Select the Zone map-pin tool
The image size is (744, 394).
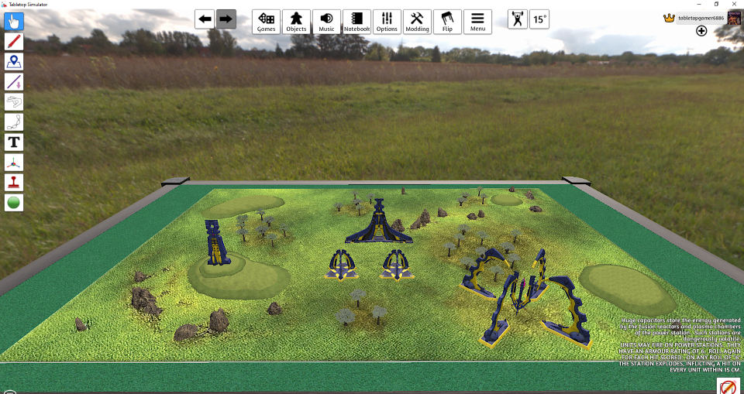tap(14, 62)
